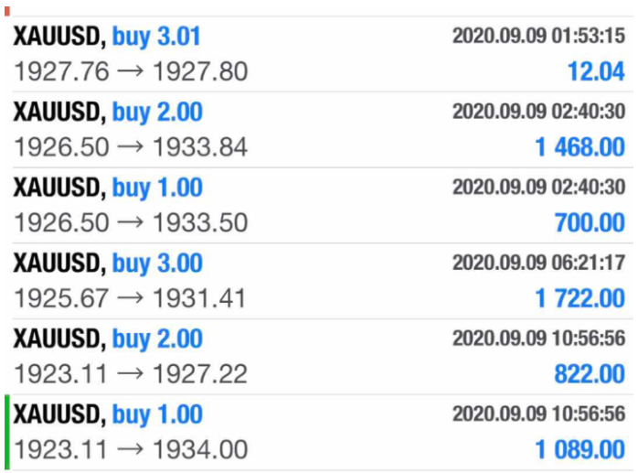Select the price range 1926.50 → 1933.84
Image resolution: width=638 pixels, height=473 pixels.
132,146
